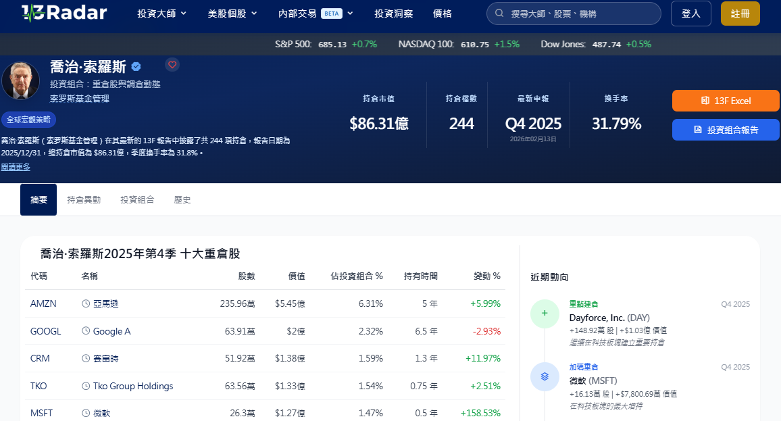This screenshot has width=781, height=421.
Task: Open the 13Radar logo home link
Action: coord(64,13)
